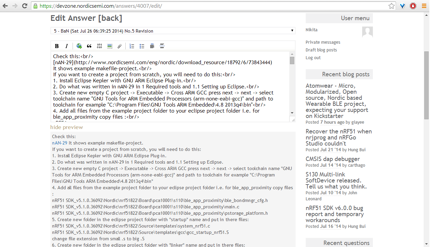Click preview line ending 'system_nrf51.c'
430x247 pixels.
click(131, 226)
